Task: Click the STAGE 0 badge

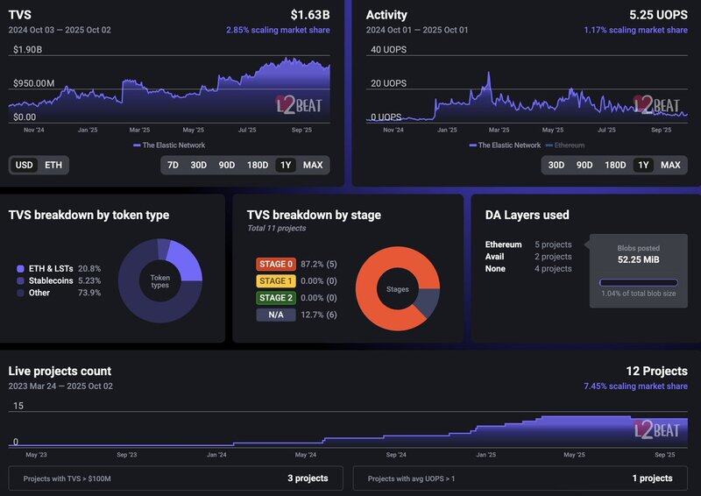Action: pos(275,264)
